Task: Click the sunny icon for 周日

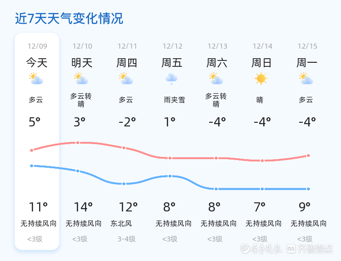Action: 261,79
